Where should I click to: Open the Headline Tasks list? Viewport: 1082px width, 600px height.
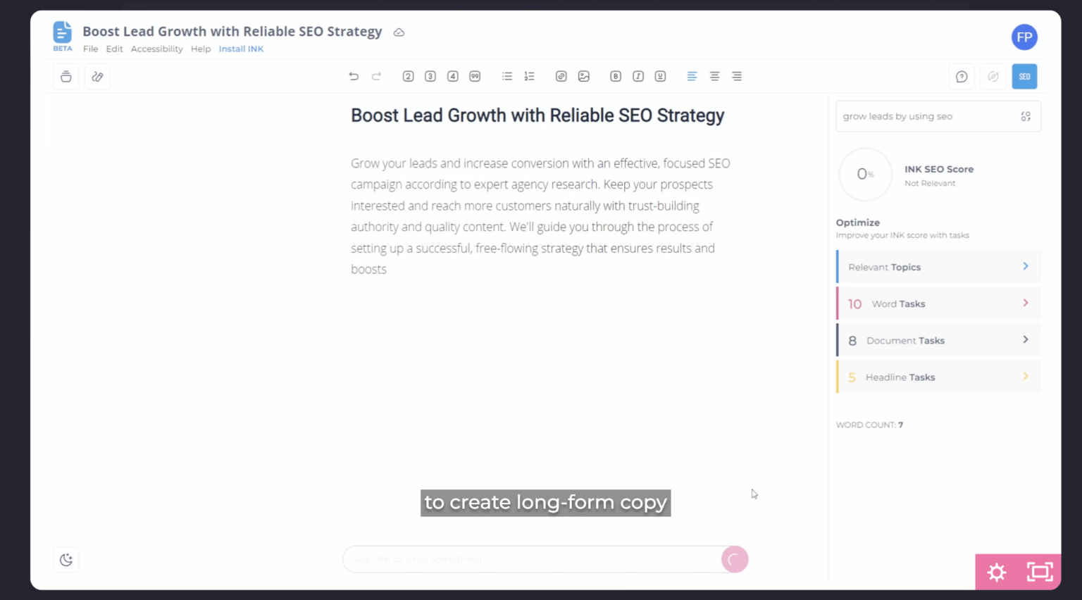tap(938, 377)
